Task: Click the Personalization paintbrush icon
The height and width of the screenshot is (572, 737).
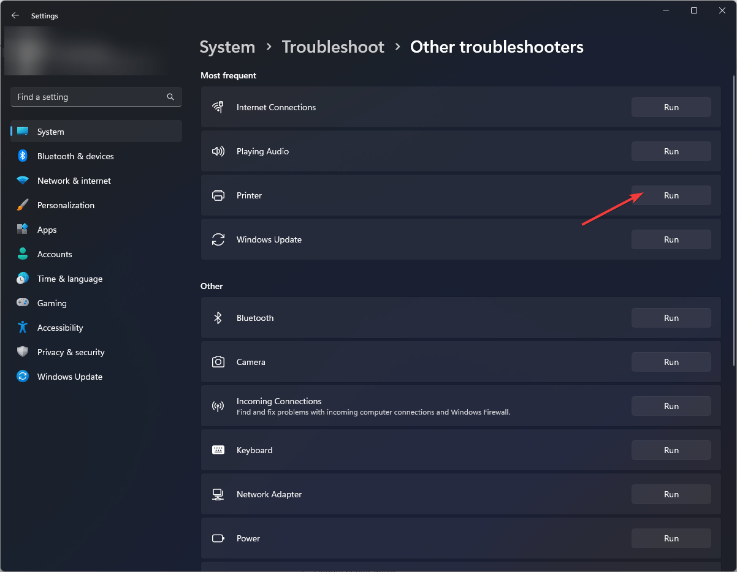Action: [23, 205]
